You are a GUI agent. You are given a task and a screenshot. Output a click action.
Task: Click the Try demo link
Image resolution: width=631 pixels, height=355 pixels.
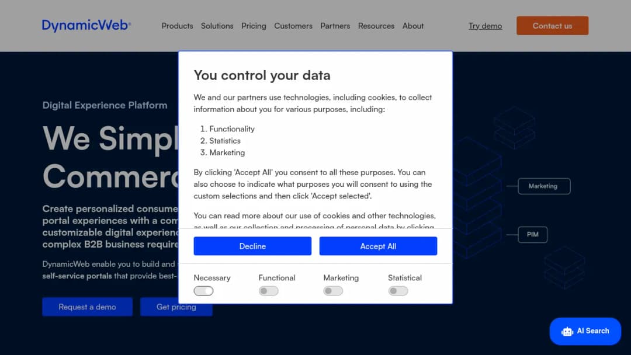[485, 26]
